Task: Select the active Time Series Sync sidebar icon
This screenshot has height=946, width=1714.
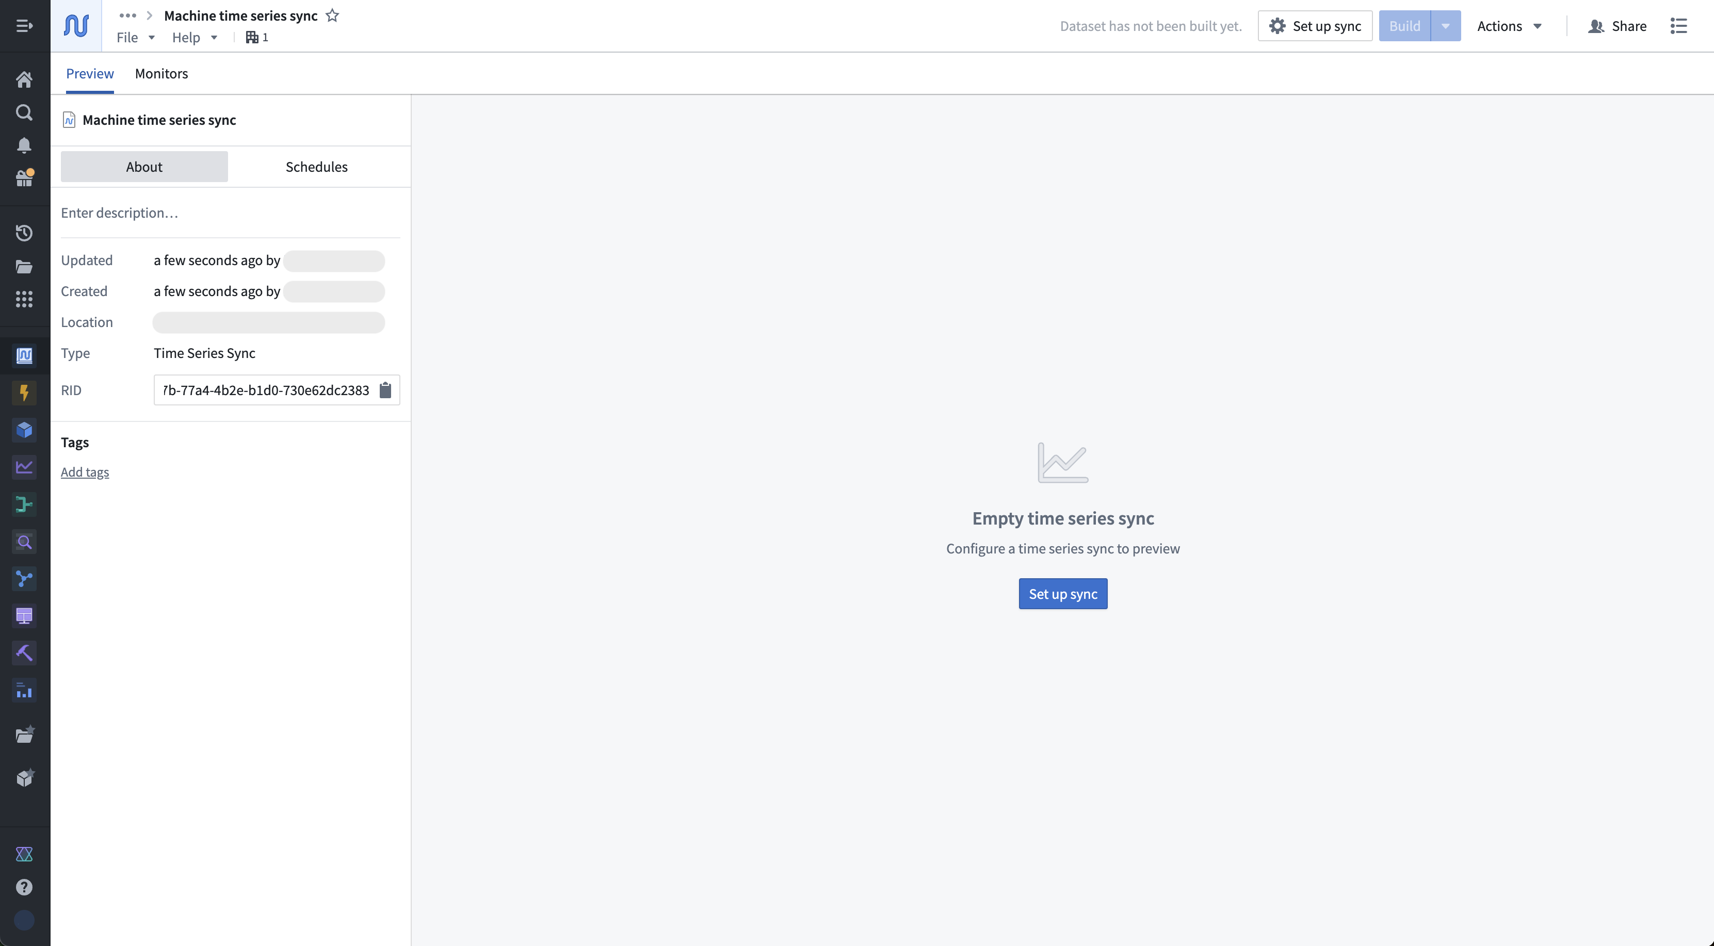Action: point(24,356)
